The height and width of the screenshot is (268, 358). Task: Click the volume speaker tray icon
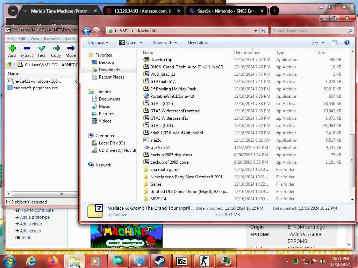(322, 261)
